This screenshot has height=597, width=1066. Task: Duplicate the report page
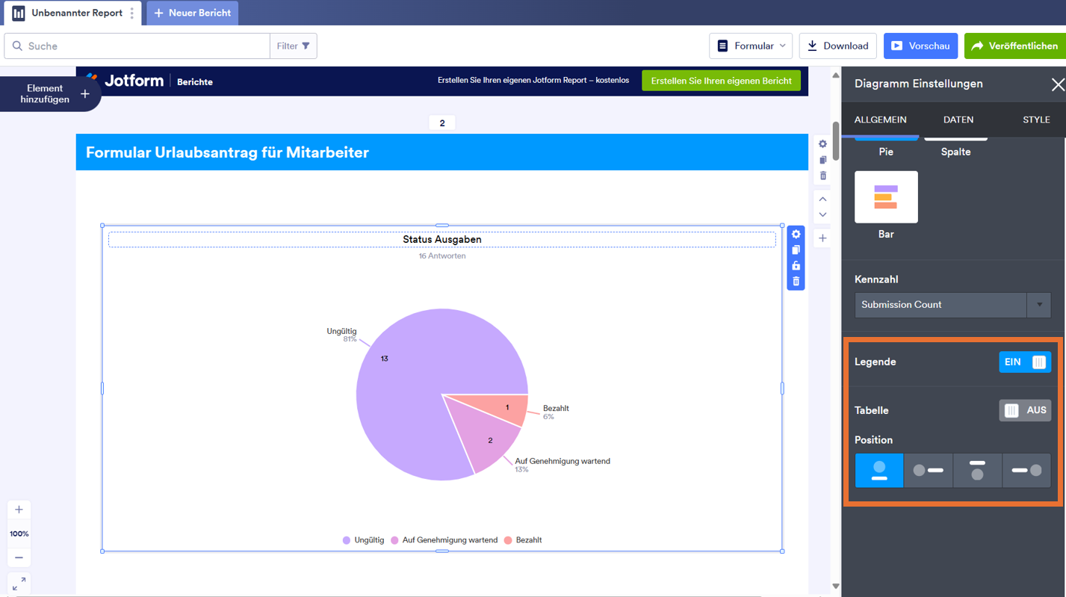click(x=822, y=160)
